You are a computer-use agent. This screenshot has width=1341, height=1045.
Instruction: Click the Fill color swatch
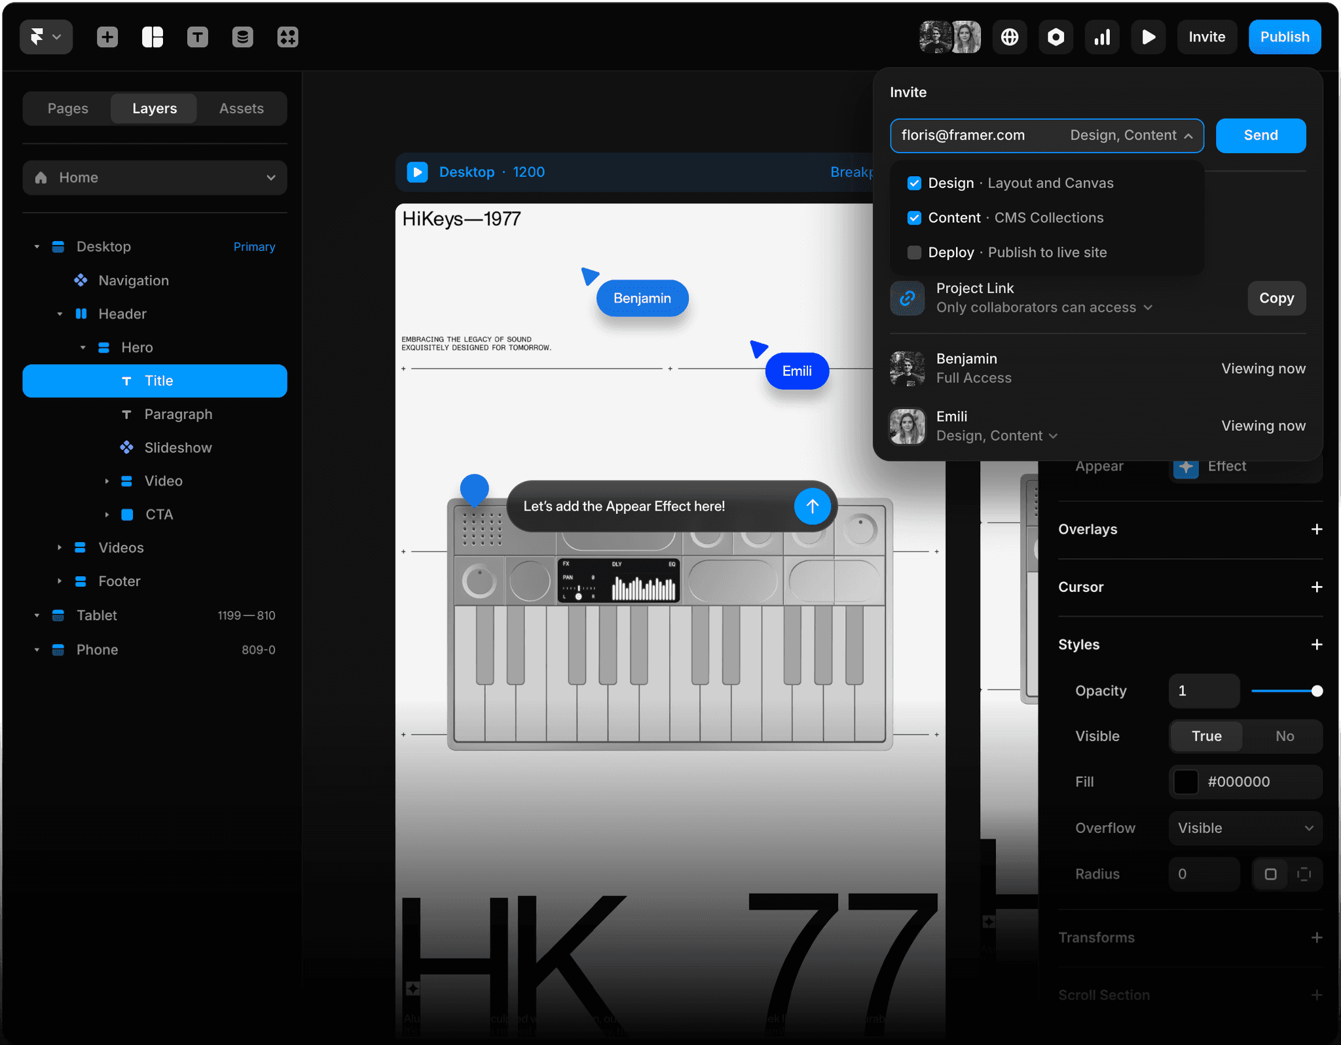pos(1186,782)
